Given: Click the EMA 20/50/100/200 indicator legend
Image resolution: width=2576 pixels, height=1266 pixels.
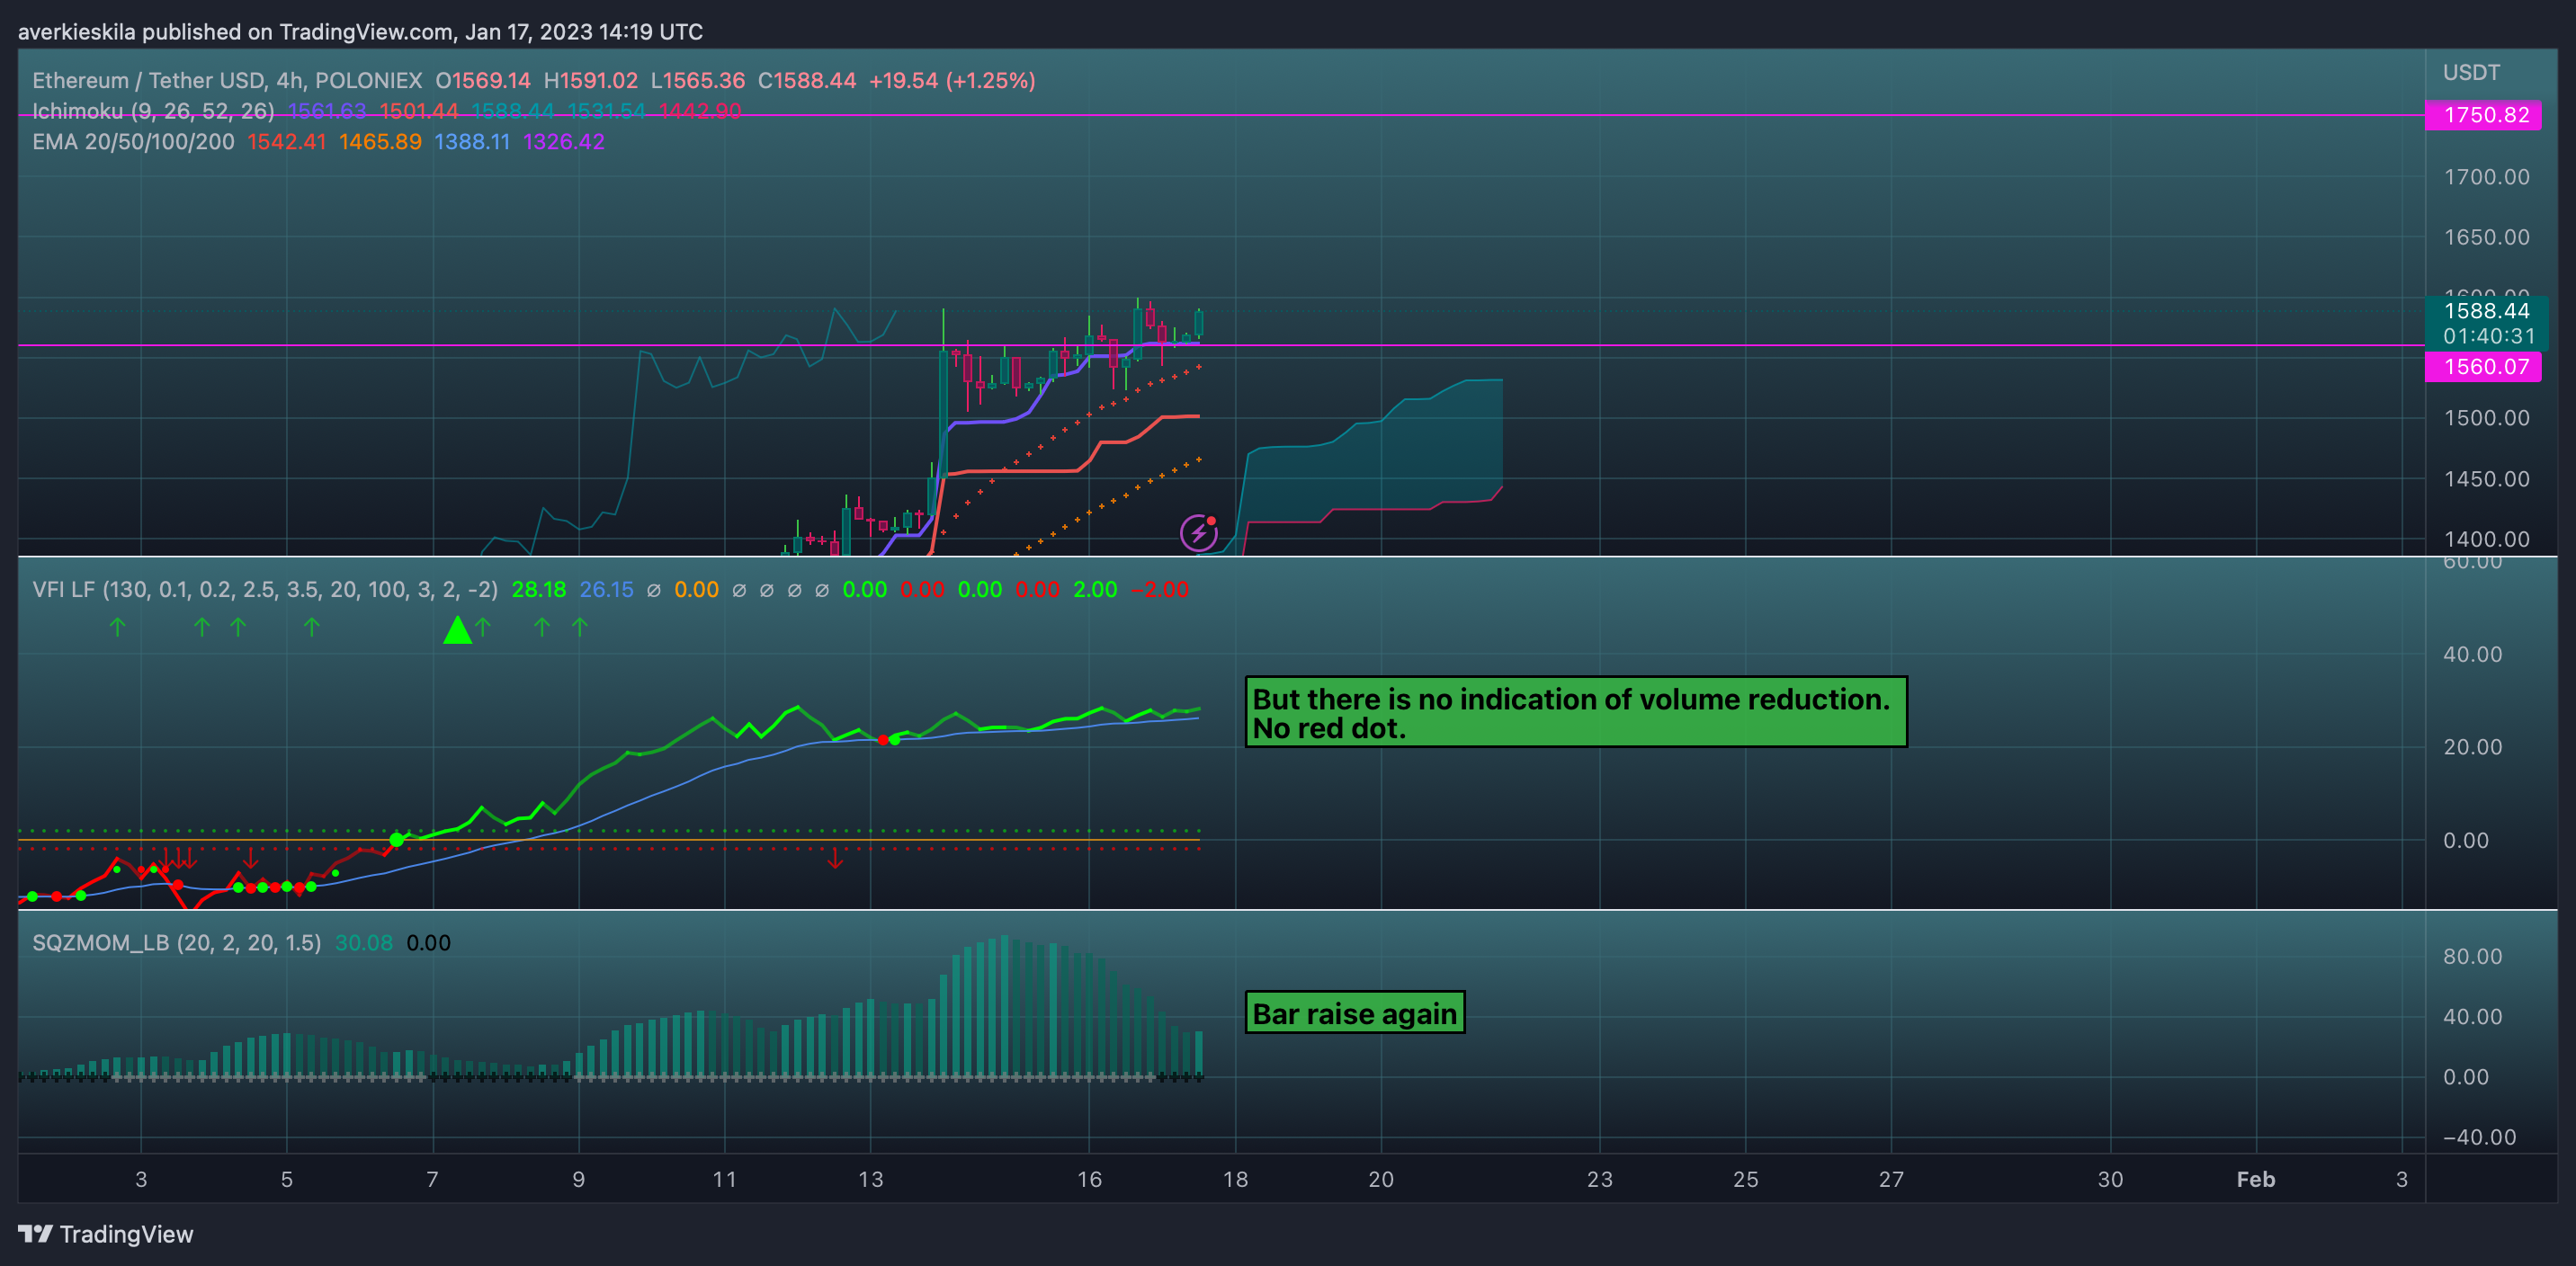Looking at the screenshot, I should tap(133, 142).
